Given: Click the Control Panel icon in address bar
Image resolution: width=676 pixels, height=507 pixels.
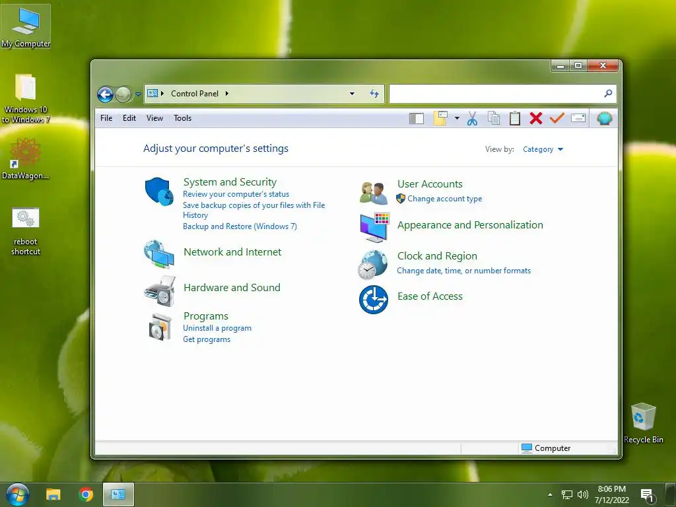Looking at the screenshot, I should (x=152, y=93).
